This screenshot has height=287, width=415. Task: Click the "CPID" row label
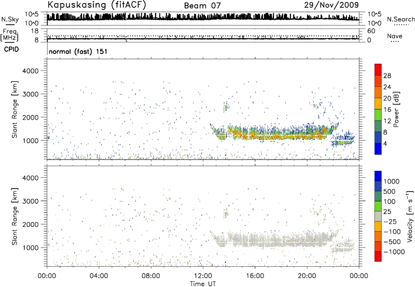click(x=11, y=49)
